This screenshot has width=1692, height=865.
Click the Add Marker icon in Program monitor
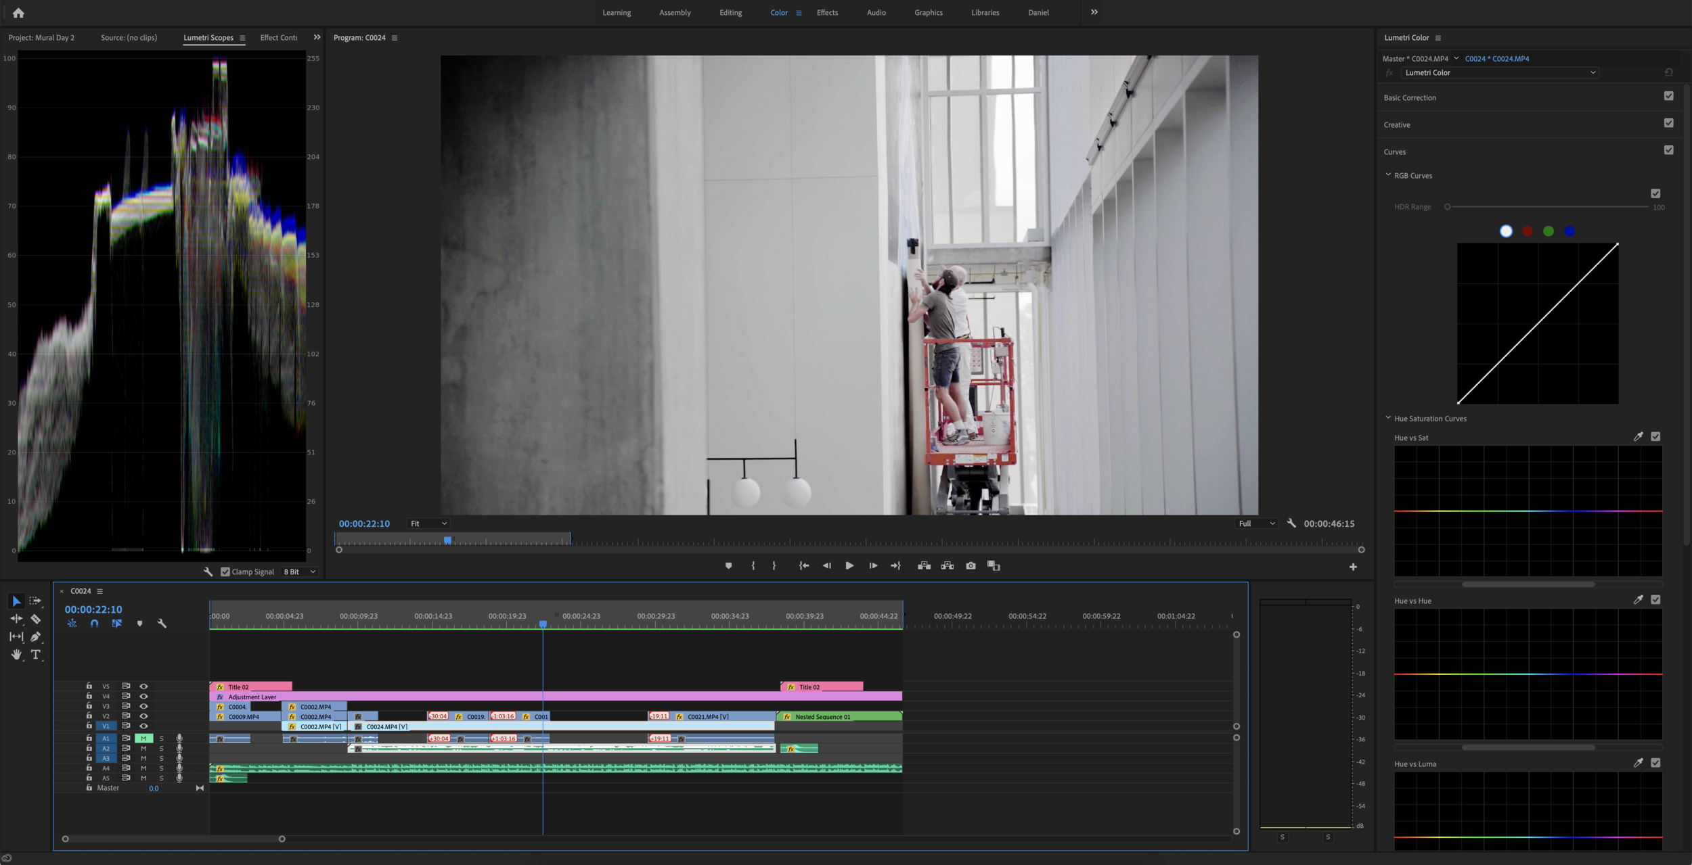tap(728, 565)
